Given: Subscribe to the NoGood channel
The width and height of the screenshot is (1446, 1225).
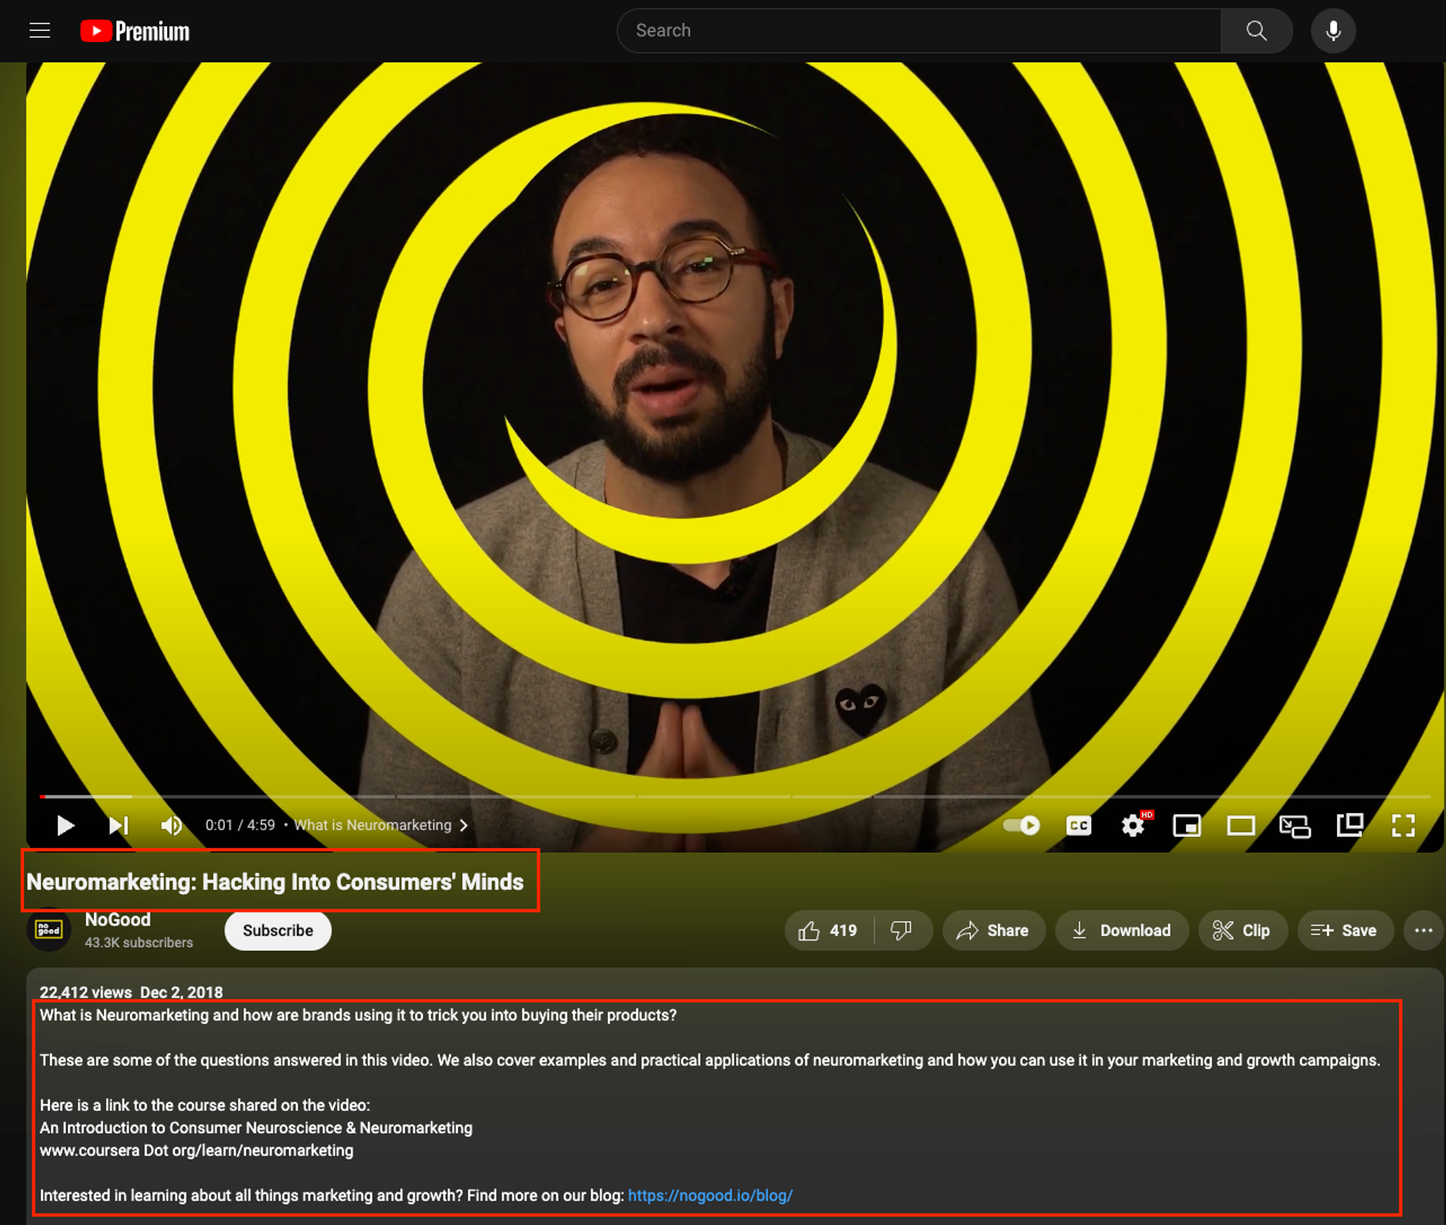Looking at the screenshot, I should (x=278, y=930).
